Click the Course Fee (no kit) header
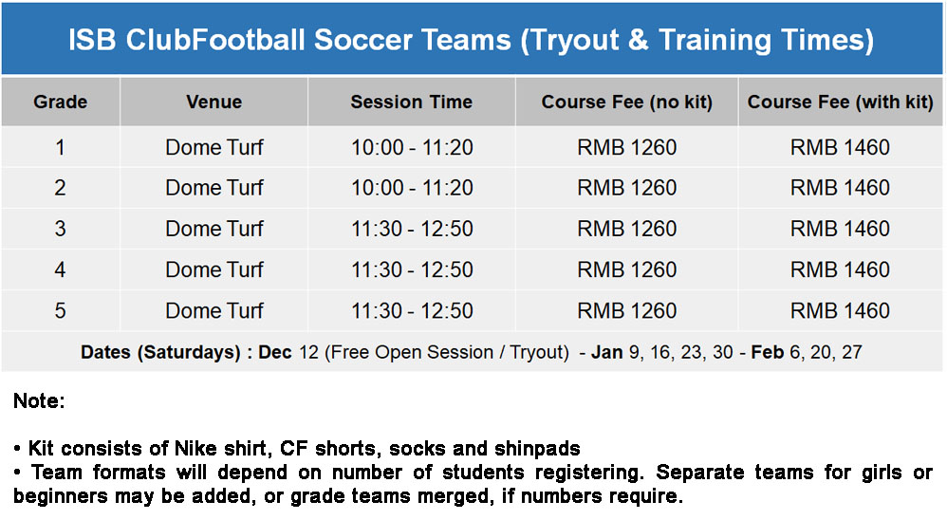The image size is (947, 520). 627,102
